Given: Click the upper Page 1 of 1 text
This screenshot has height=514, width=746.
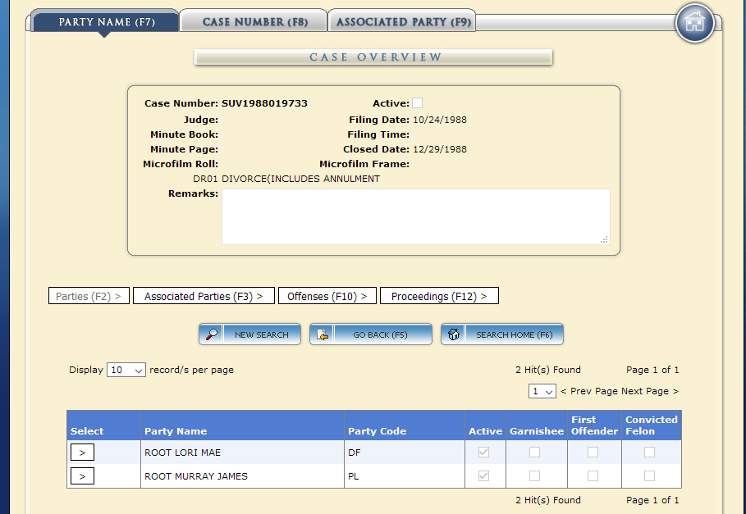Looking at the screenshot, I should [652, 370].
